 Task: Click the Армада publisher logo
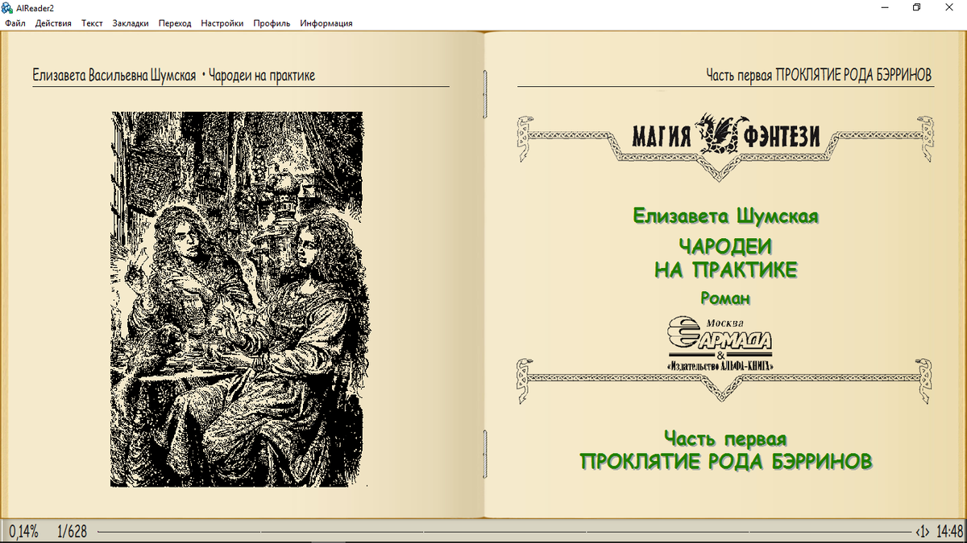pyautogui.click(x=720, y=343)
